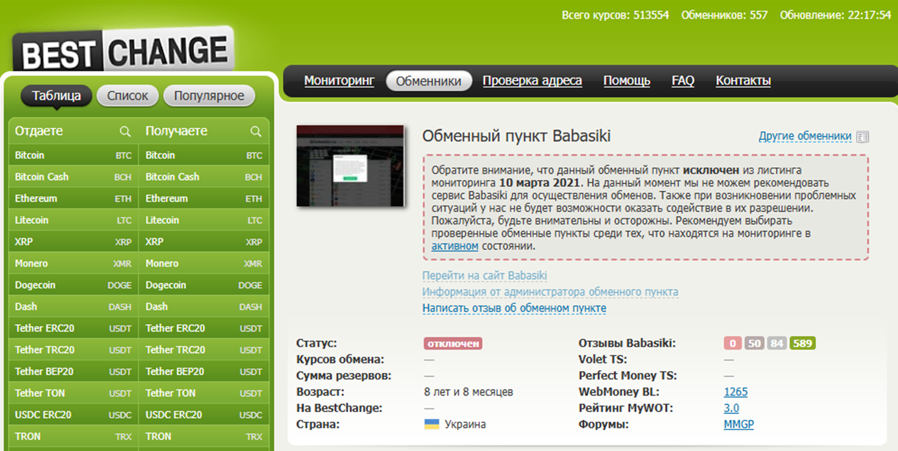The image size is (898, 451).
Task: Open the FAQ menu item
Action: (683, 81)
